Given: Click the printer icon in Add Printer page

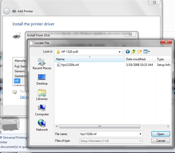Looking at the screenshot, I should point(17,36).
